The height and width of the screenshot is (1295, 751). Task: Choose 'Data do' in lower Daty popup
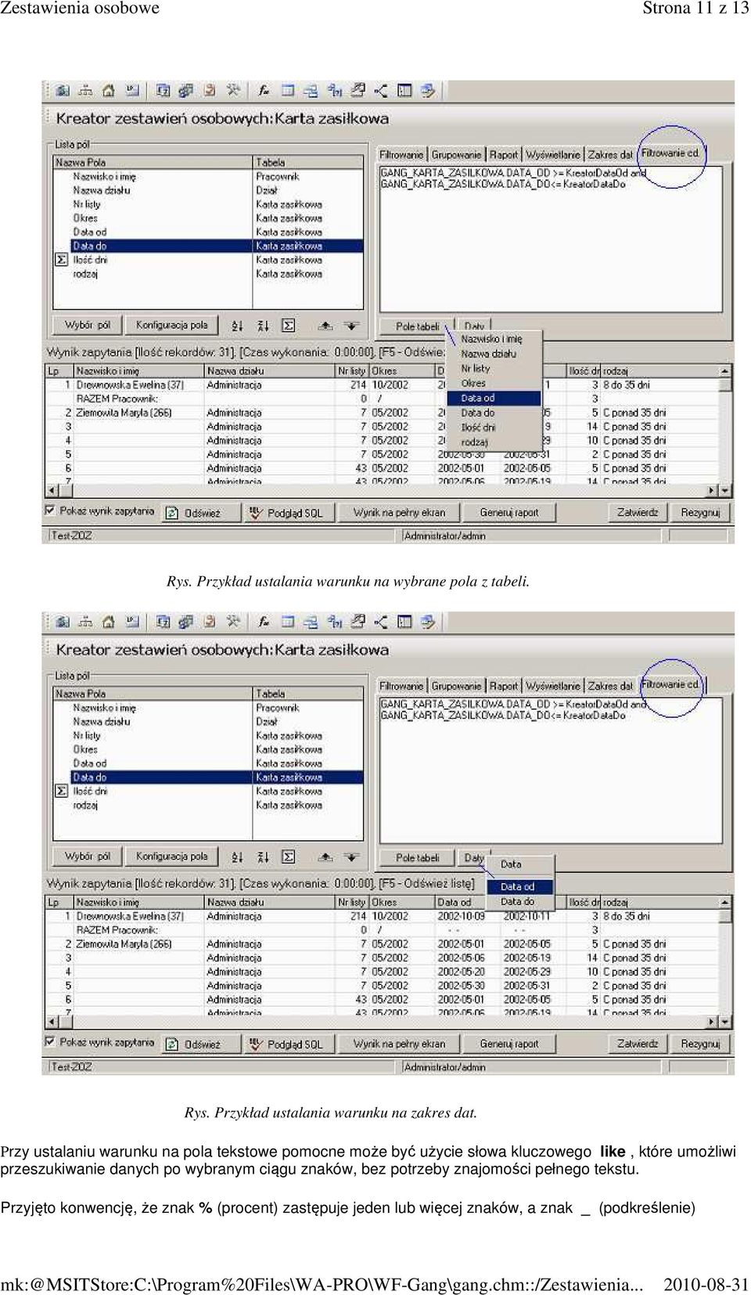[519, 902]
